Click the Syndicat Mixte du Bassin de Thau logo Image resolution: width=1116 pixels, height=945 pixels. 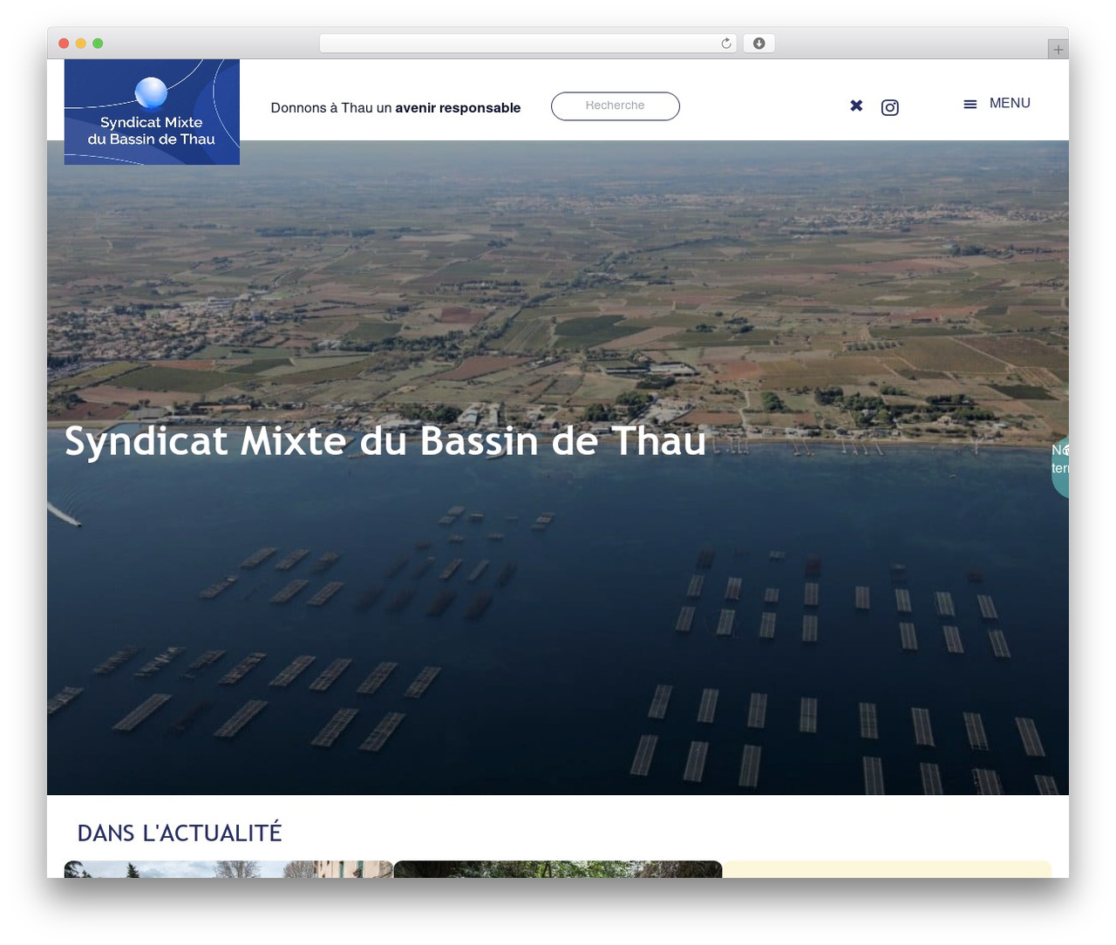pos(152,112)
